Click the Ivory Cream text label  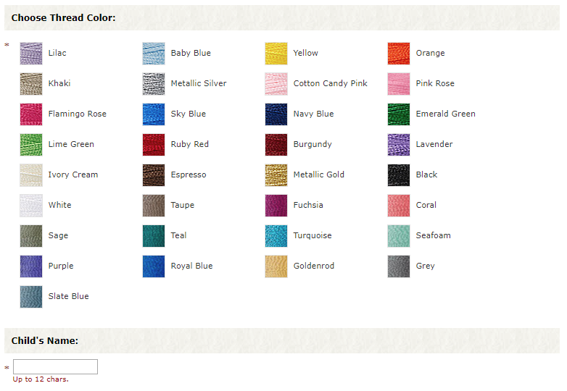point(73,175)
